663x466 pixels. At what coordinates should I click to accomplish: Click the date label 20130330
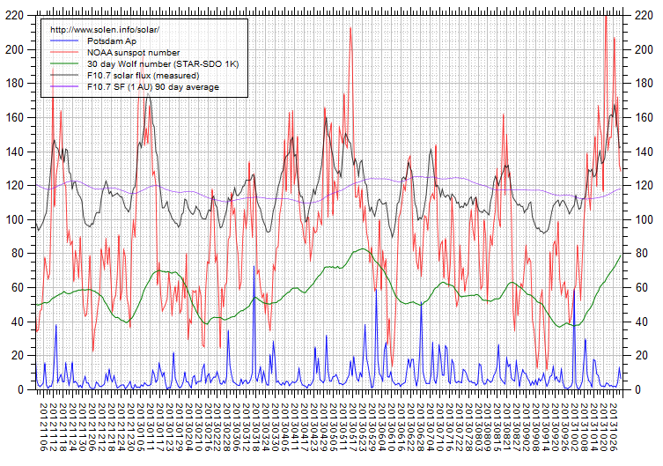276,427
